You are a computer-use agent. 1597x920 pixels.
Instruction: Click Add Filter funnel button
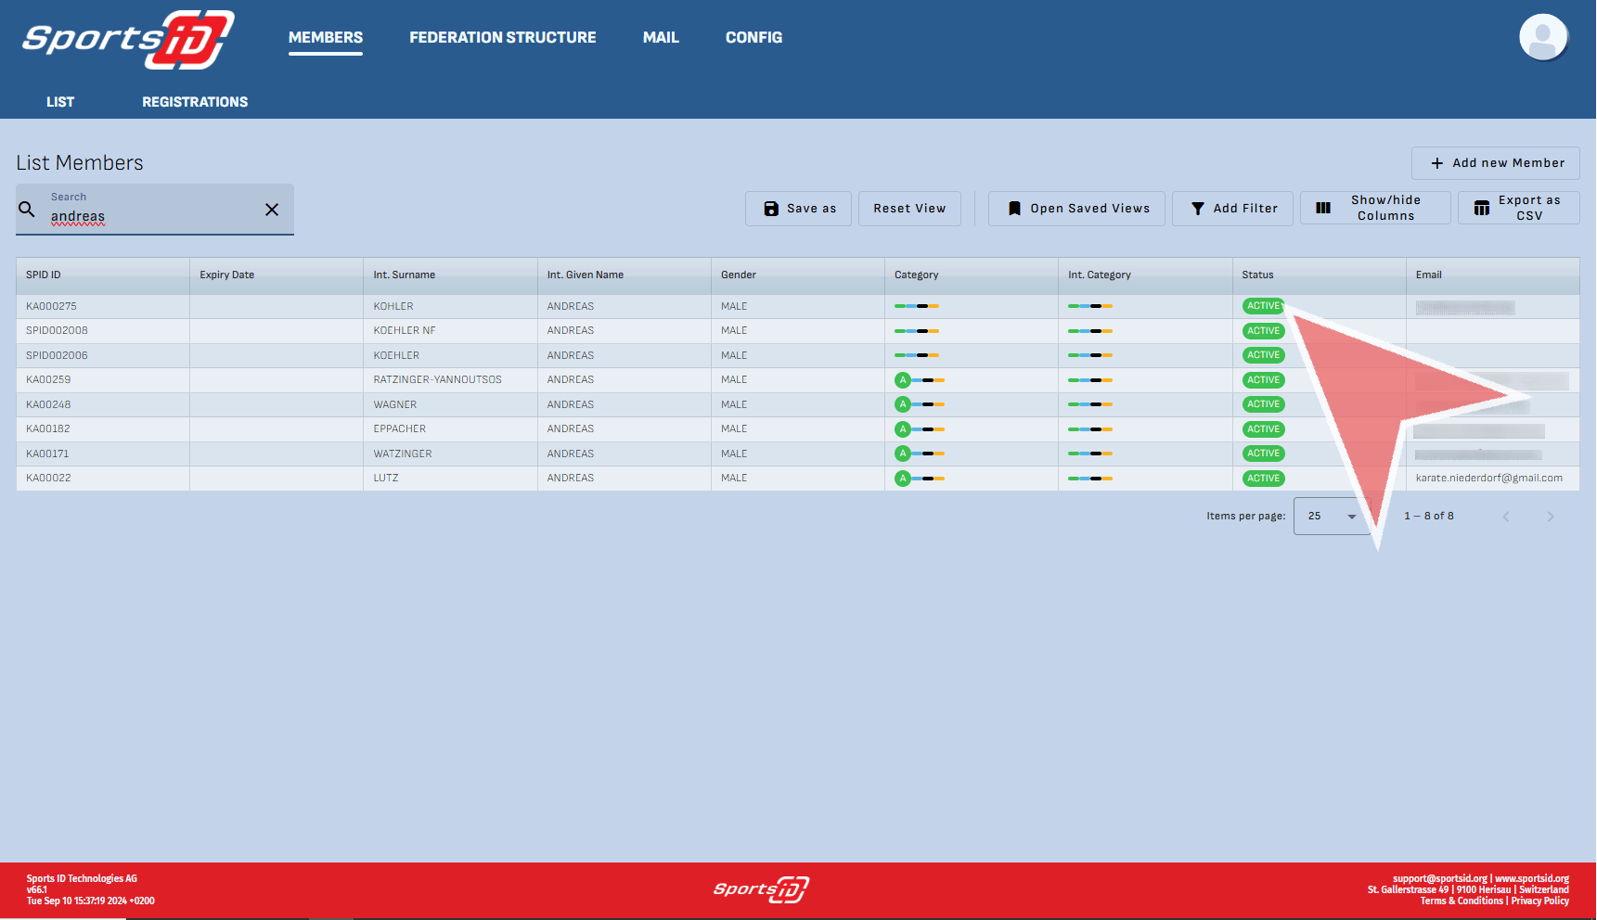(x=1232, y=209)
